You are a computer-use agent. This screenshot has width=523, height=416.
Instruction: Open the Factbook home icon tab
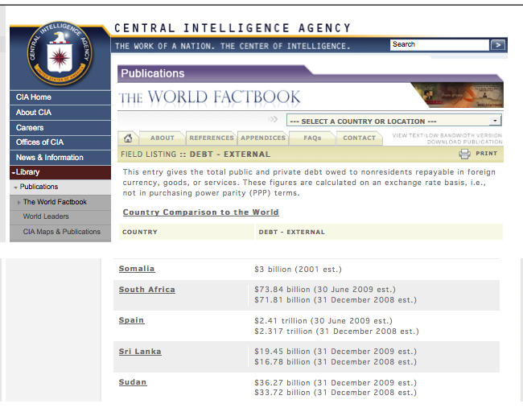point(128,138)
